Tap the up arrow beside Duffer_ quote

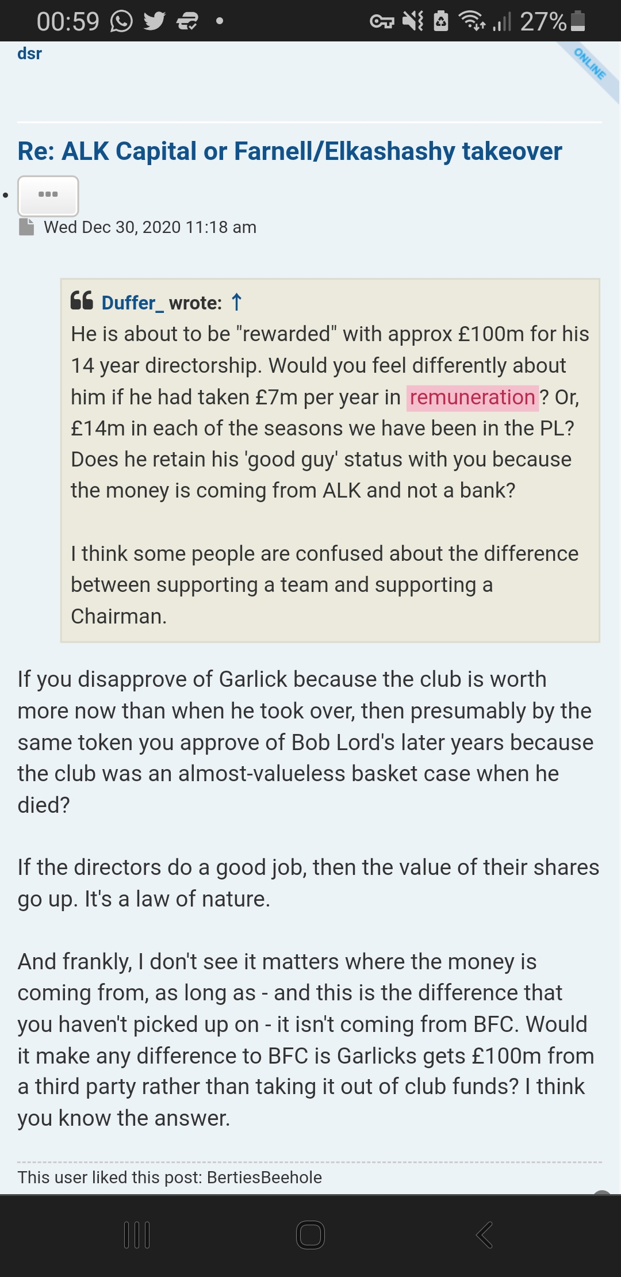[x=236, y=302]
